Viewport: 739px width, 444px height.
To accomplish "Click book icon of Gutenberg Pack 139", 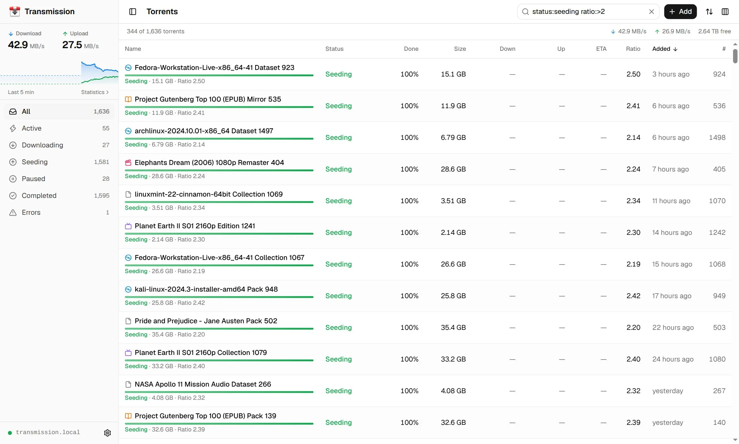I will tap(128, 416).
